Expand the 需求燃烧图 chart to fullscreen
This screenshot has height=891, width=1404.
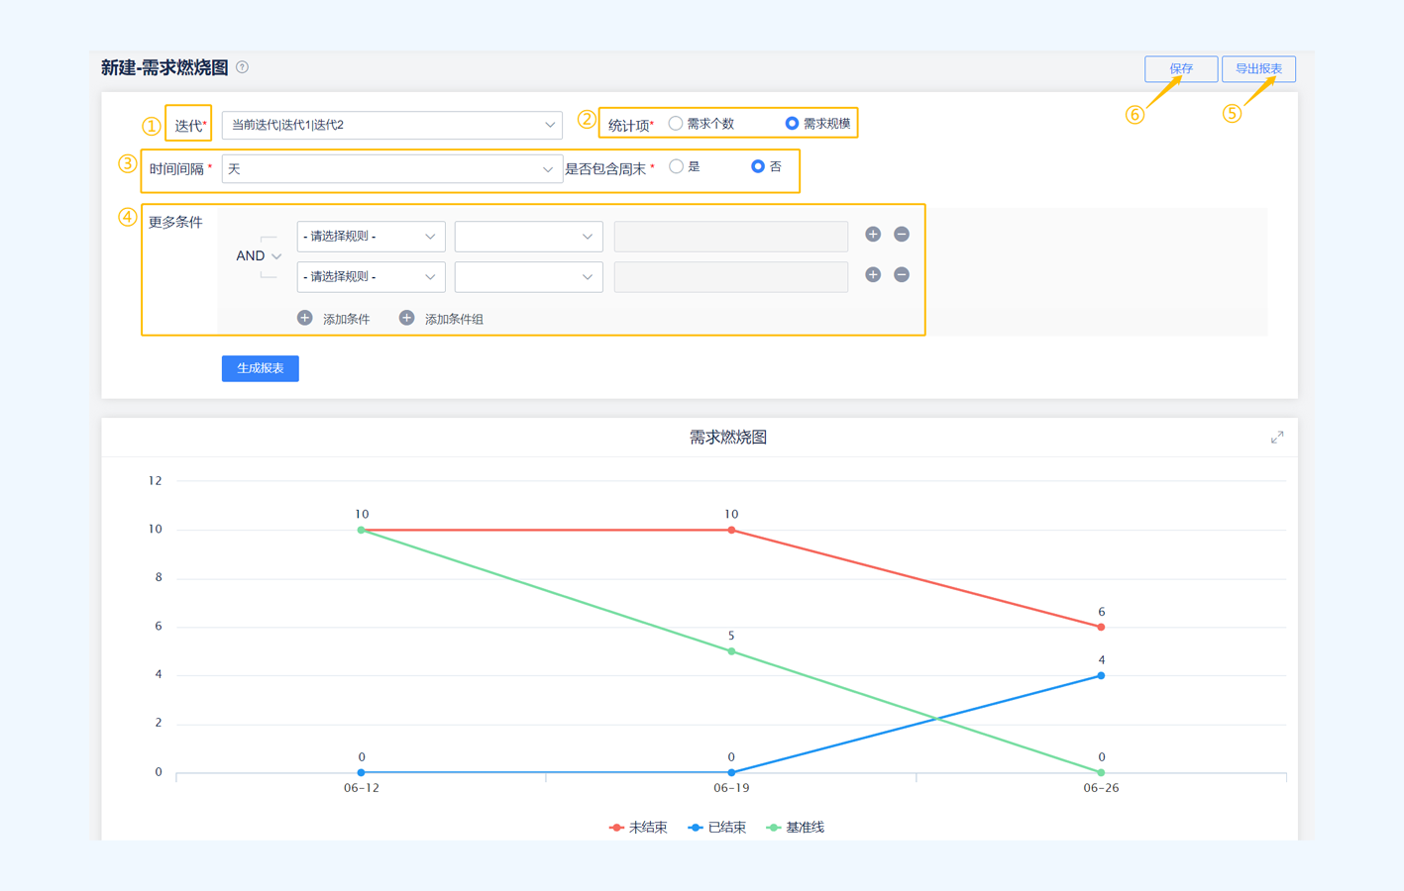tap(1277, 438)
